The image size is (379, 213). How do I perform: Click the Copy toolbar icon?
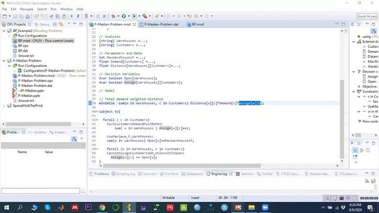[58, 16]
